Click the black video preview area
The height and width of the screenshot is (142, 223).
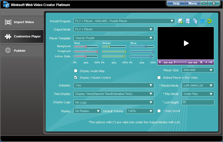point(186,43)
